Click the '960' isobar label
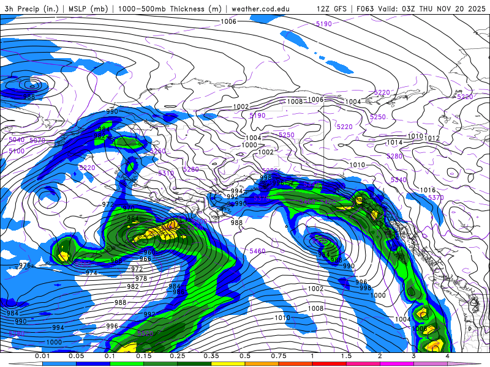Viewport: 490px width, 367px height. click(149, 253)
